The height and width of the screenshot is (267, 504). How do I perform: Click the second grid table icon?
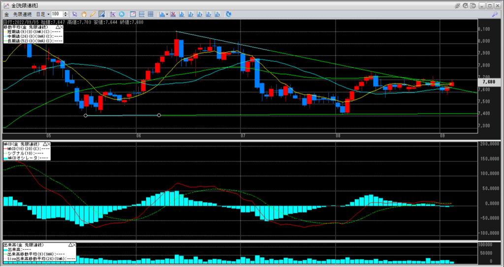coord(151,14)
